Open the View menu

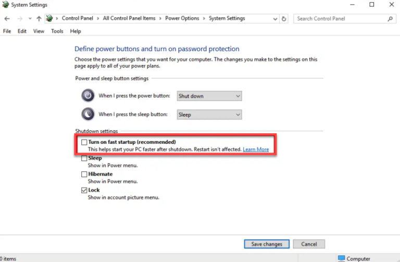(39, 31)
